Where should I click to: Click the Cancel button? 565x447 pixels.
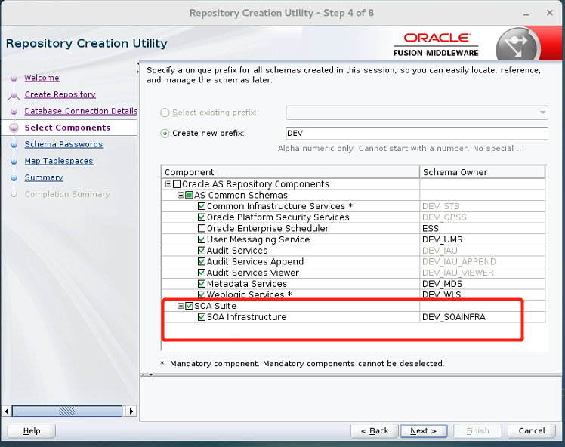click(532, 431)
